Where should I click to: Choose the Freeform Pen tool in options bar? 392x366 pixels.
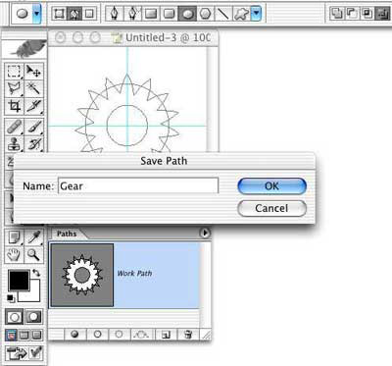click(132, 14)
